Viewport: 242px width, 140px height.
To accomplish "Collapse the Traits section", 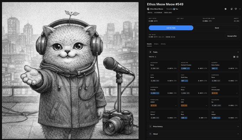I will click(x=238, y=52).
